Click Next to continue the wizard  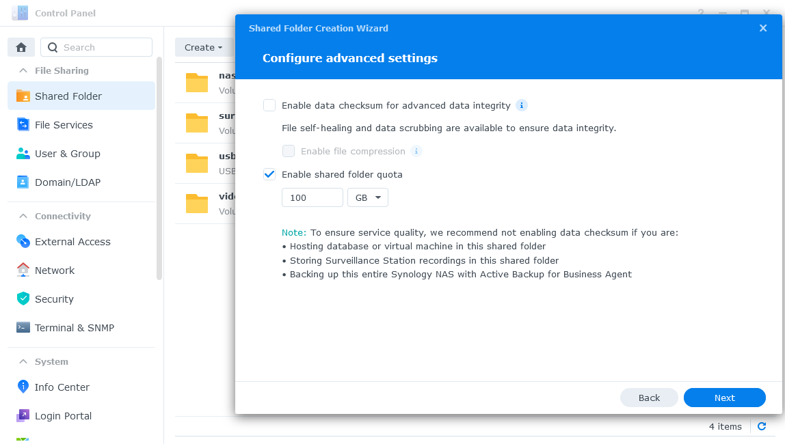724,398
